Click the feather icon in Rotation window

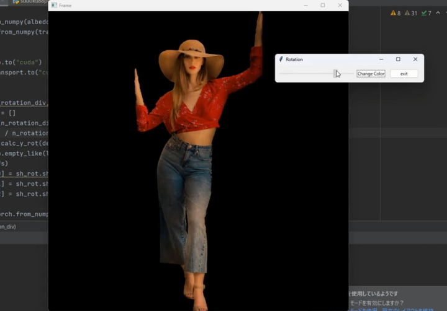pyautogui.click(x=281, y=59)
